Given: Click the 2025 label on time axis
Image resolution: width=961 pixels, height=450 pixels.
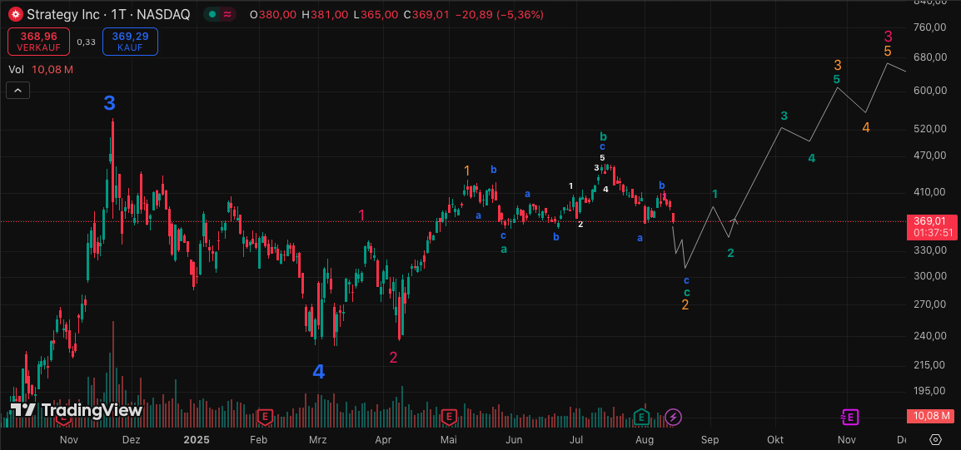Looking at the screenshot, I should pos(196,439).
